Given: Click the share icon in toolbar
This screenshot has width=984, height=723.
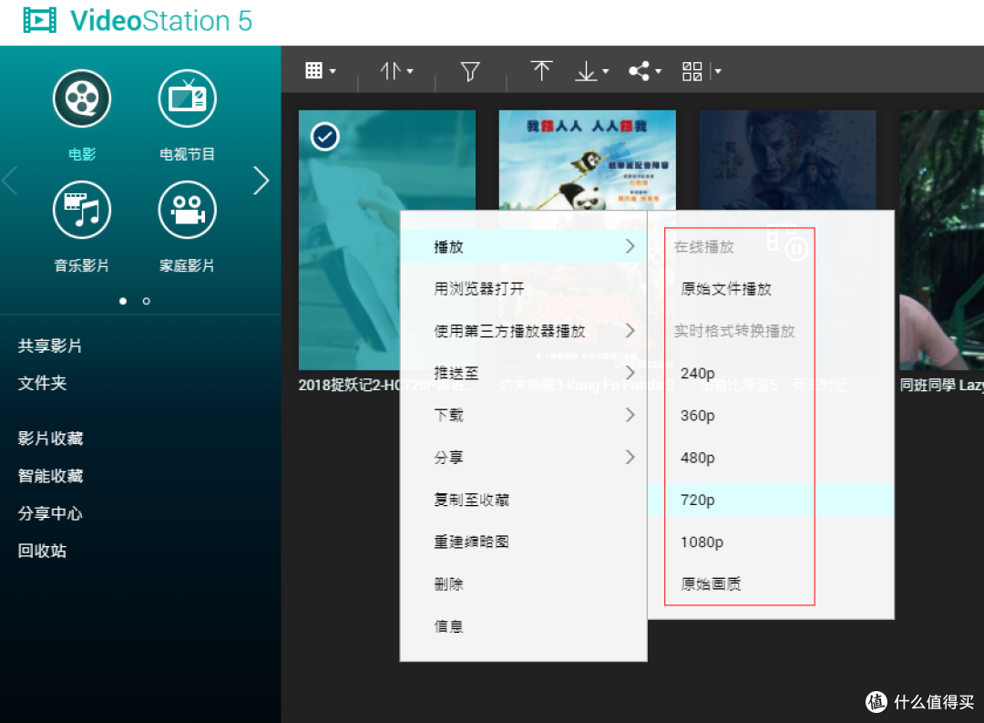Looking at the screenshot, I should pyautogui.click(x=640, y=71).
